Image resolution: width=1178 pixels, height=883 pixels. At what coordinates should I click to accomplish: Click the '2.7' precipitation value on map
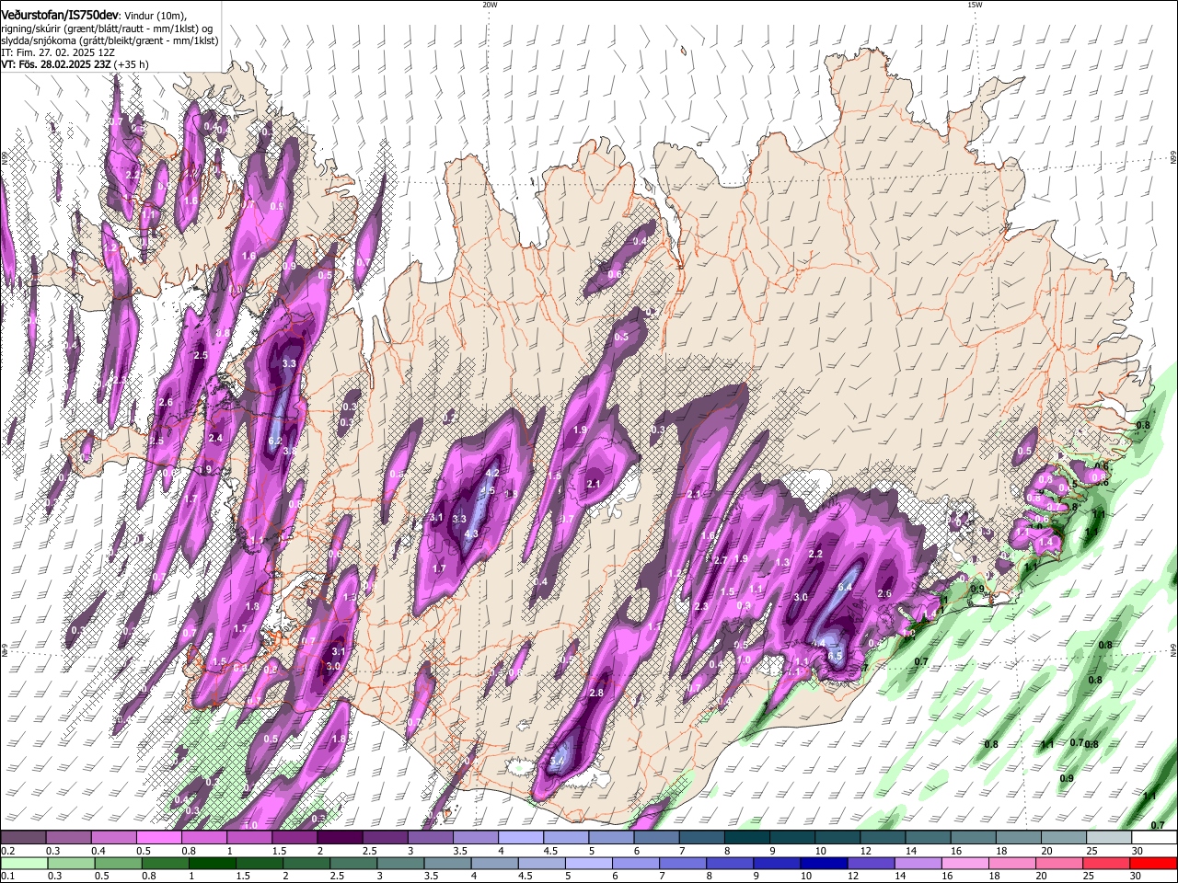721,559
